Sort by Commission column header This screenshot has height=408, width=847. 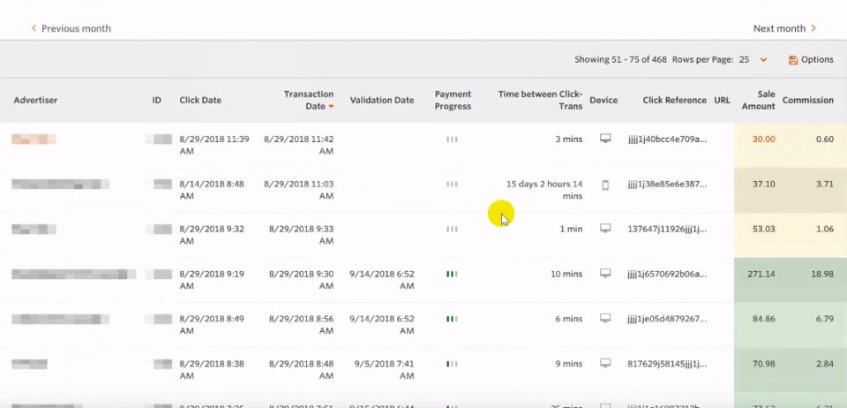coord(807,100)
